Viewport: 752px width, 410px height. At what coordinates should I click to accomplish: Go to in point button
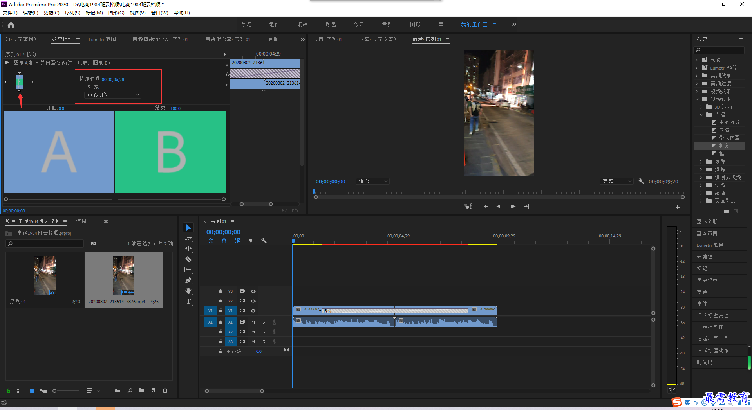[x=485, y=207]
